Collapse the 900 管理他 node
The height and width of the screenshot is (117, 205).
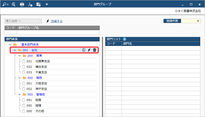(x=19, y=94)
